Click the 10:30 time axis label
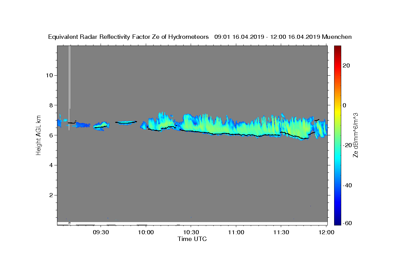This screenshot has height=270, width=405. [191, 232]
